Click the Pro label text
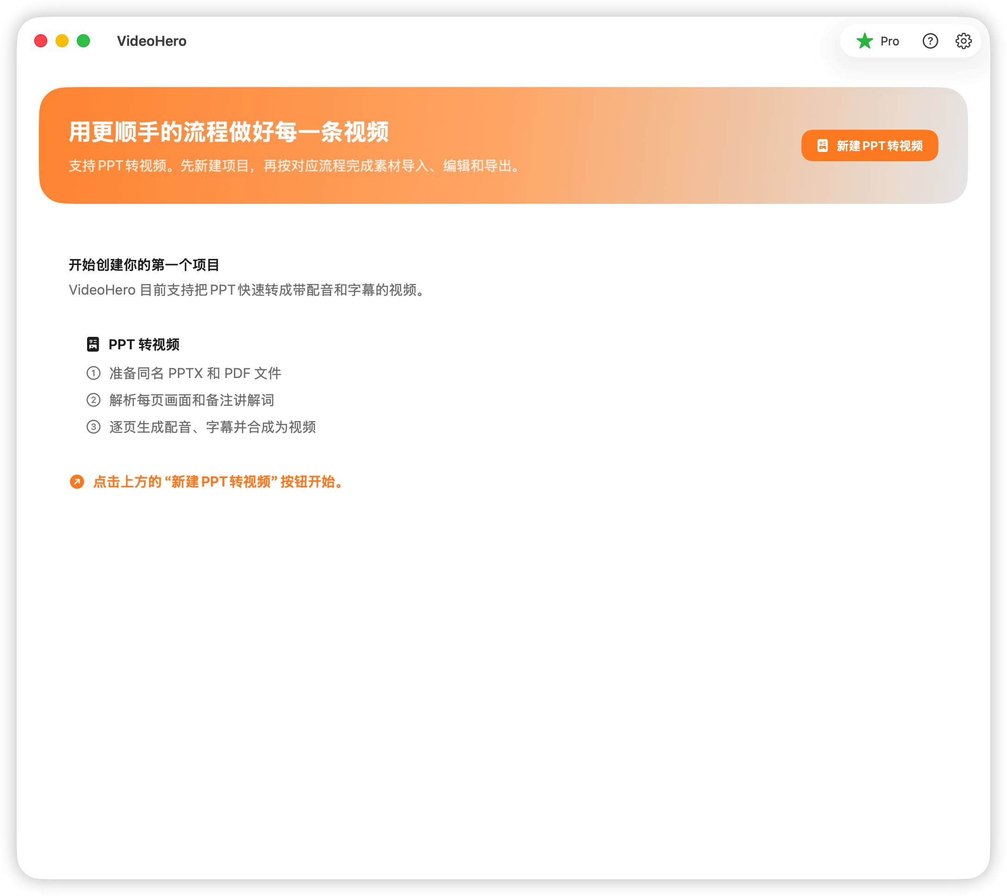The height and width of the screenshot is (896, 1007). (889, 41)
